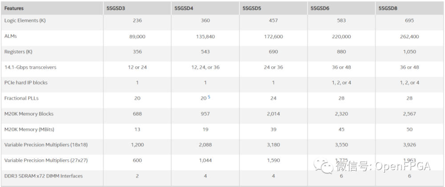The height and width of the screenshot is (187, 445).
Task: Click the ALMs row label
Action: point(10,37)
